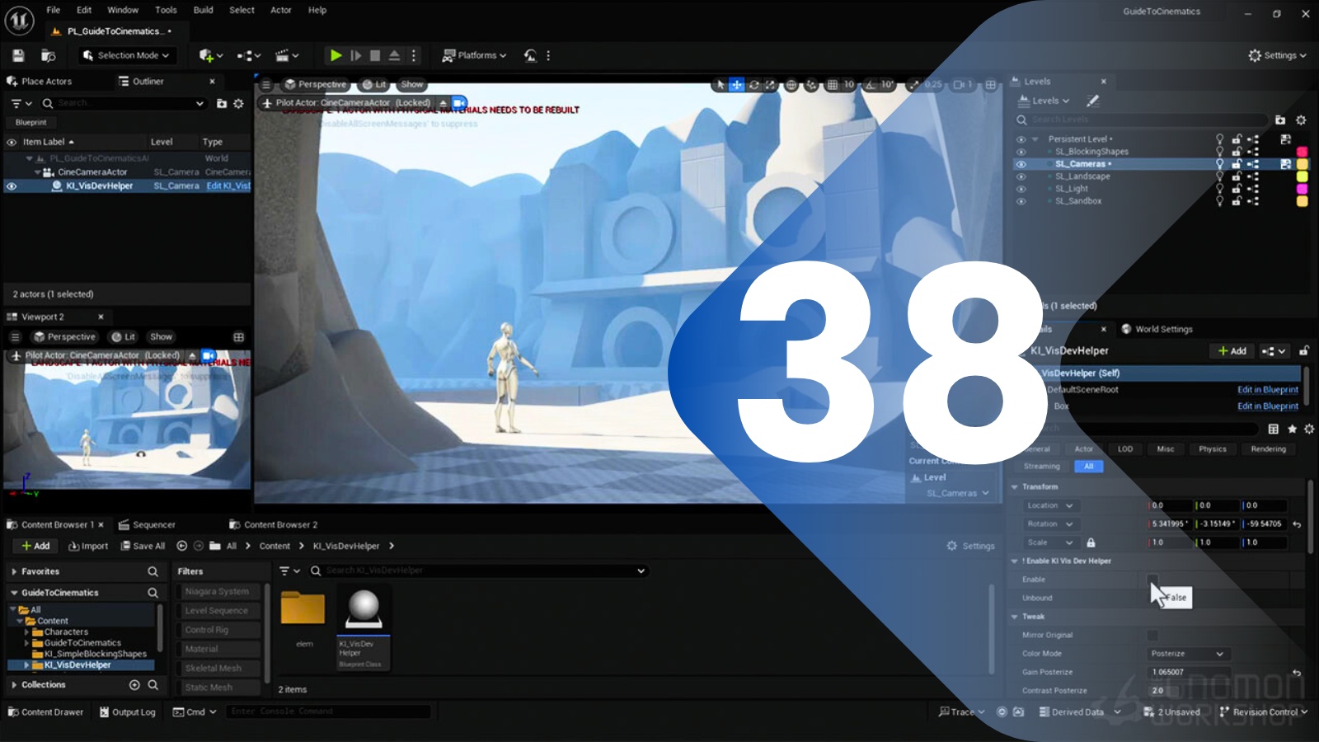Open the blueprints toolbar dropdown
Viewport: 1319px width, 742px height.
(249, 55)
